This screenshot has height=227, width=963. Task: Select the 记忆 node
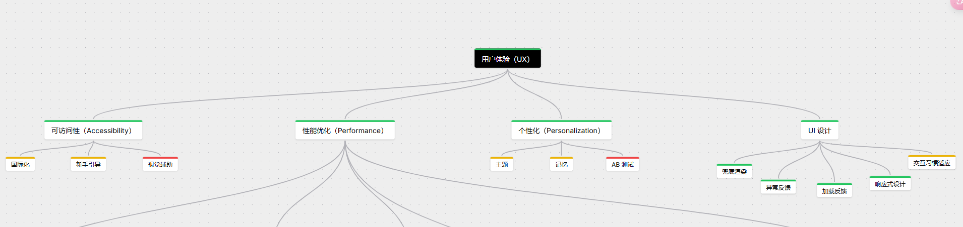click(561, 164)
